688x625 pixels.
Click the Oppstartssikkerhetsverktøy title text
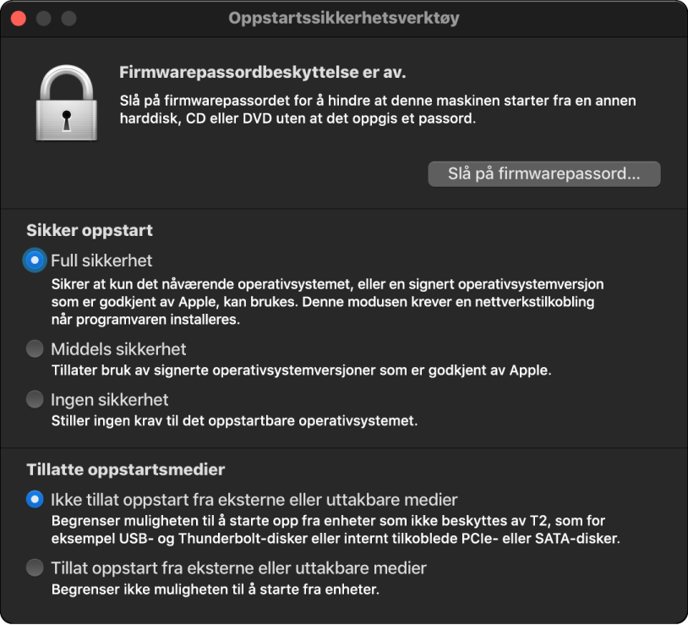pyautogui.click(x=343, y=17)
